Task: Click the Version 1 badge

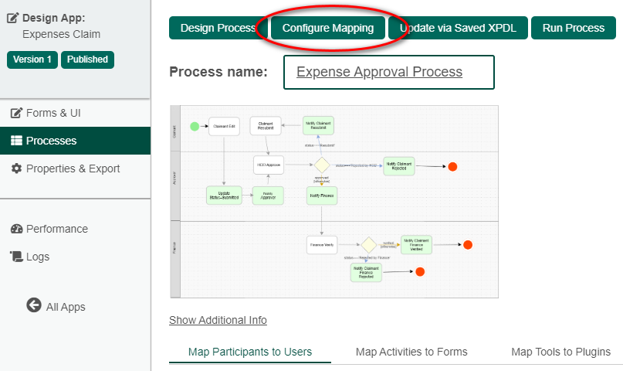Action: (32, 60)
